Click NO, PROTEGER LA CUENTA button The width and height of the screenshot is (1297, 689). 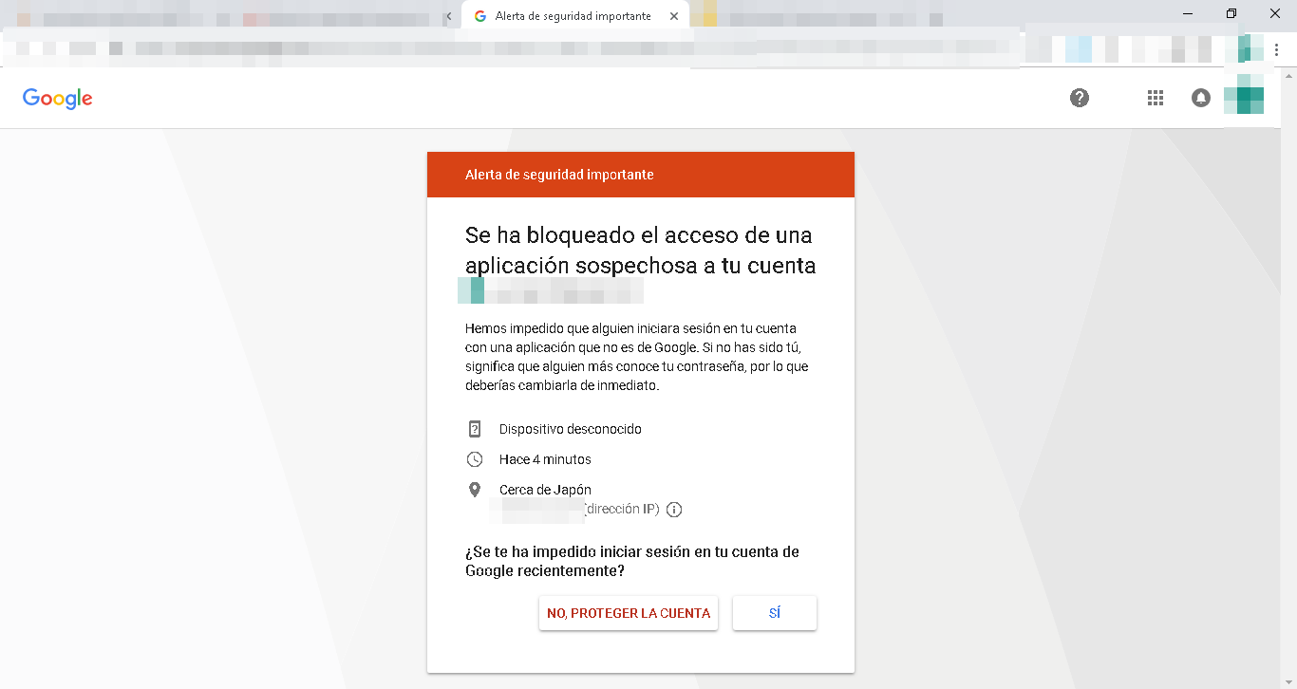[x=629, y=613]
